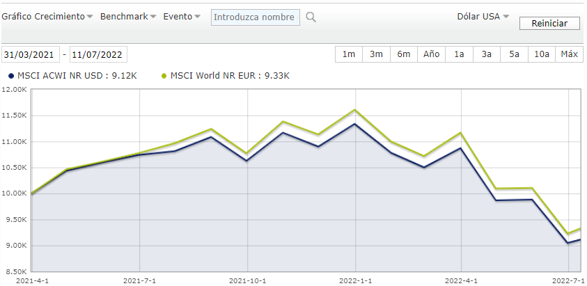Viewport: 587px width, 286px height.
Task: Choose the Año range button
Action: pyautogui.click(x=432, y=54)
